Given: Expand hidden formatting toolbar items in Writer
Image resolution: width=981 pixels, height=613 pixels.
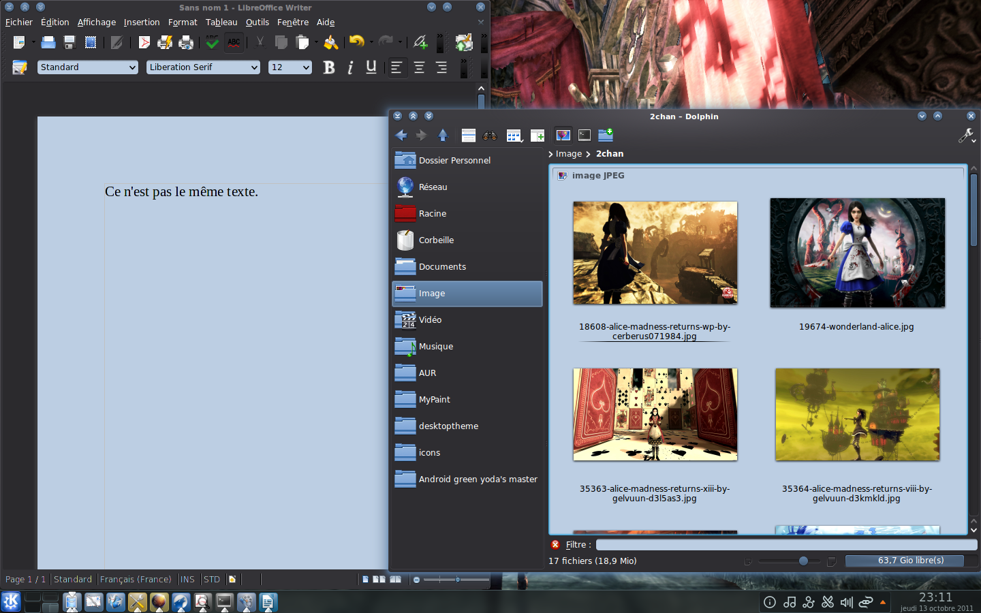Looking at the screenshot, I should tap(464, 67).
